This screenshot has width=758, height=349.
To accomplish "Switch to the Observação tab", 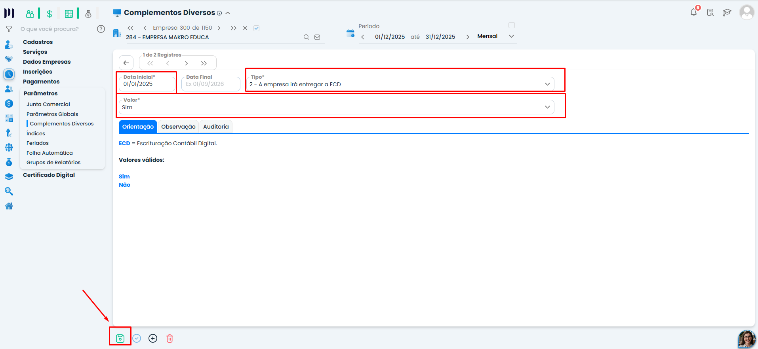I will coord(178,127).
